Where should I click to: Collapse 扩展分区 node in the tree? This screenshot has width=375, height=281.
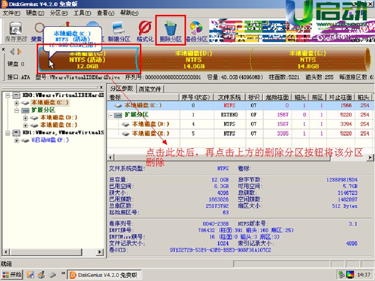16,110
